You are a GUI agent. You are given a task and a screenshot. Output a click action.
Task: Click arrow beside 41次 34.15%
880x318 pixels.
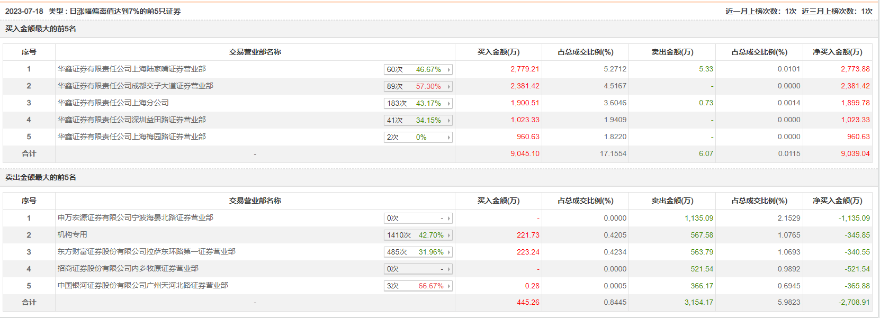(x=448, y=120)
